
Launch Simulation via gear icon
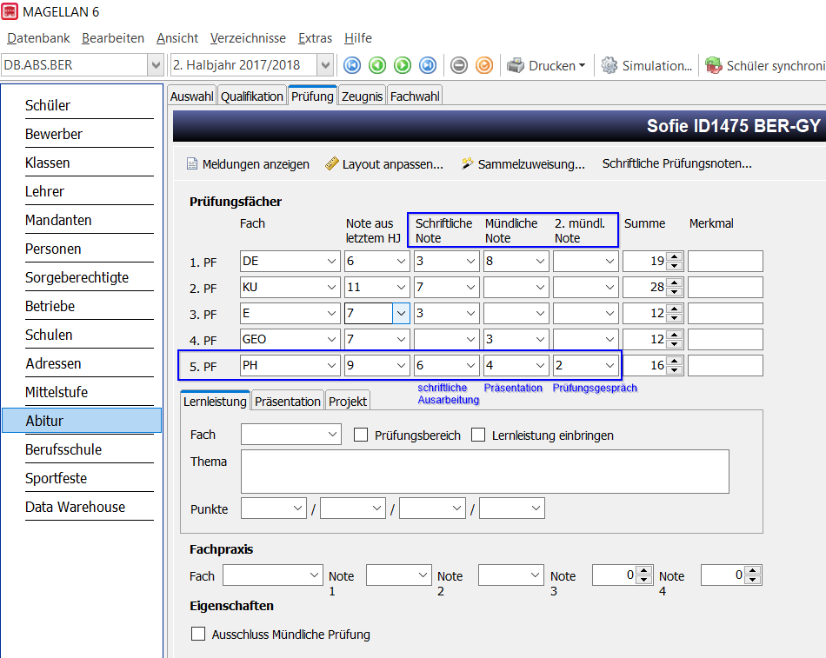[x=646, y=65]
